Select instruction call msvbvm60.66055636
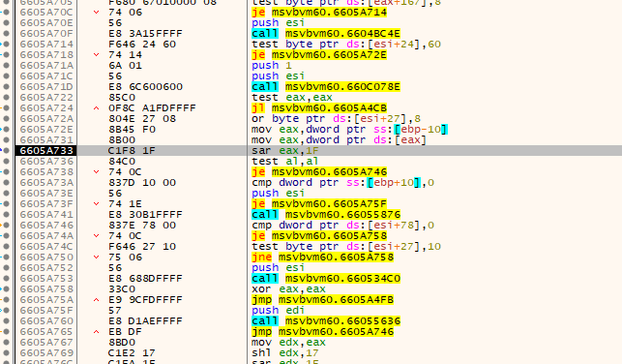Image resolution: width=622 pixels, height=364 pixels. (326, 320)
